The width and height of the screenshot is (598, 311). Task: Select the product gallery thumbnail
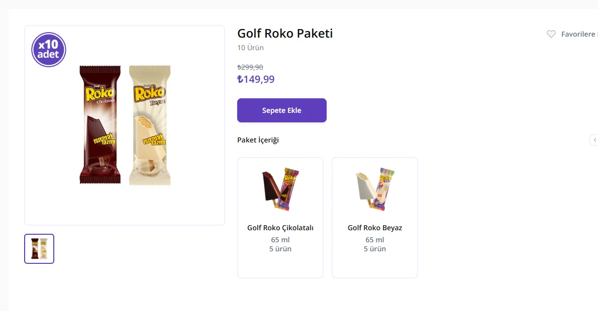point(39,249)
